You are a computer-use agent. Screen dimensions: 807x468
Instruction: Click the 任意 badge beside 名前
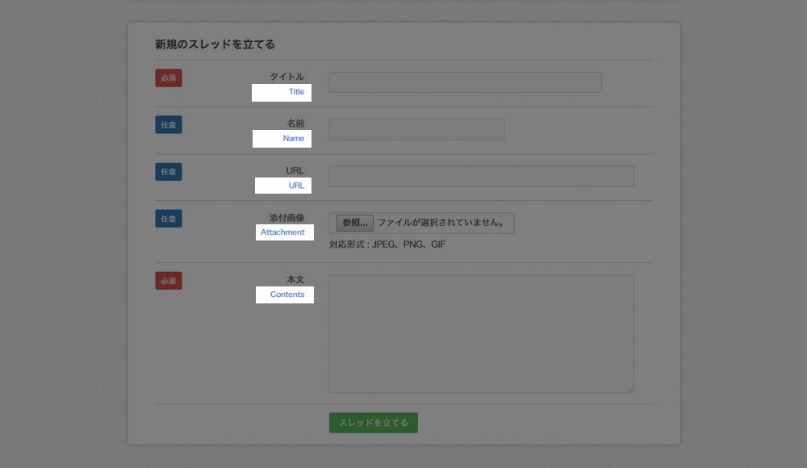tap(169, 124)
